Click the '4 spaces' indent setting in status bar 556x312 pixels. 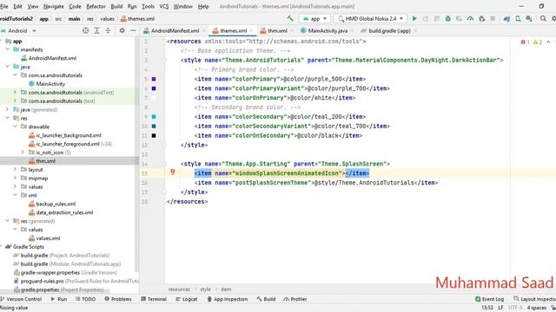coord(536,308)
